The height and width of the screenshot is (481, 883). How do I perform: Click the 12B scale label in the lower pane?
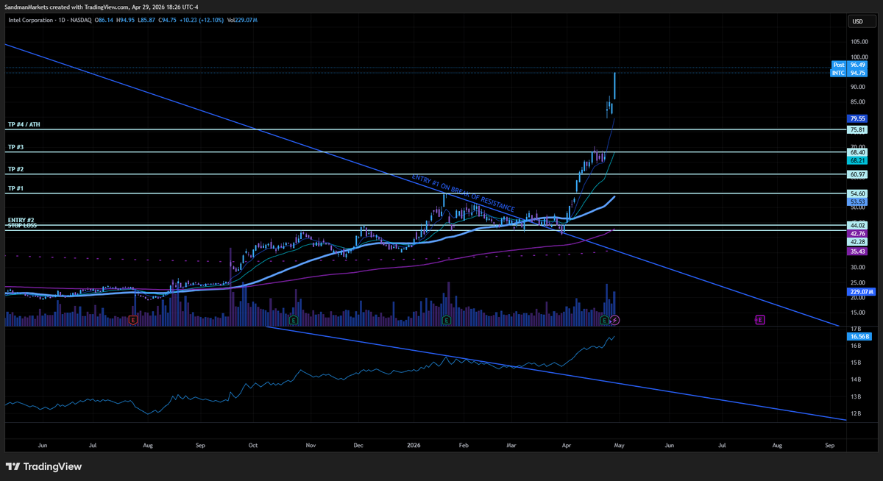click(855, 413)
